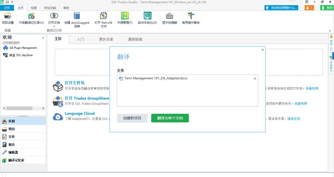Click the Trados GroupShare globe icon
This screenshot has width=334, height=177.
point(58,101)
